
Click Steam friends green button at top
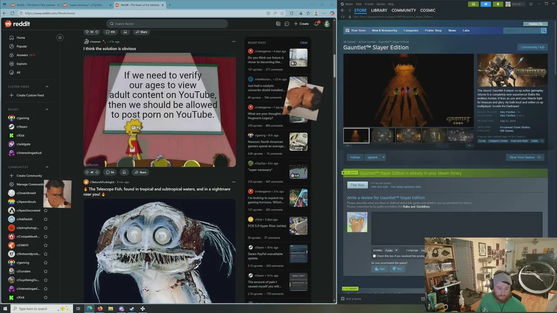coord(473,4)
